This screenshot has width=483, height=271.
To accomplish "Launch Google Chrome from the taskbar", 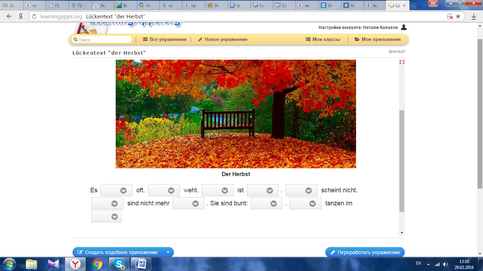I will pos(97,264).
